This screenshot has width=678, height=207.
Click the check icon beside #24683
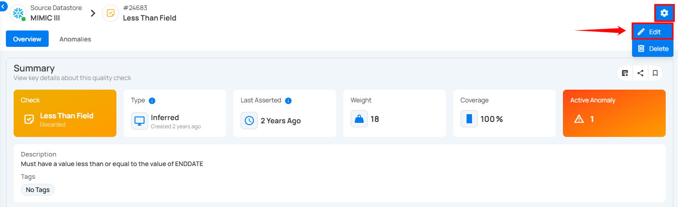(x=110, y=13)
